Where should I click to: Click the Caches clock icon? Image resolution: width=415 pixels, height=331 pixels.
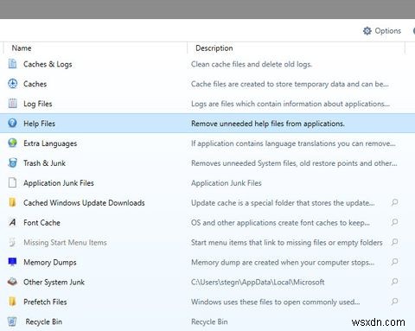click(x=12, y=84)
